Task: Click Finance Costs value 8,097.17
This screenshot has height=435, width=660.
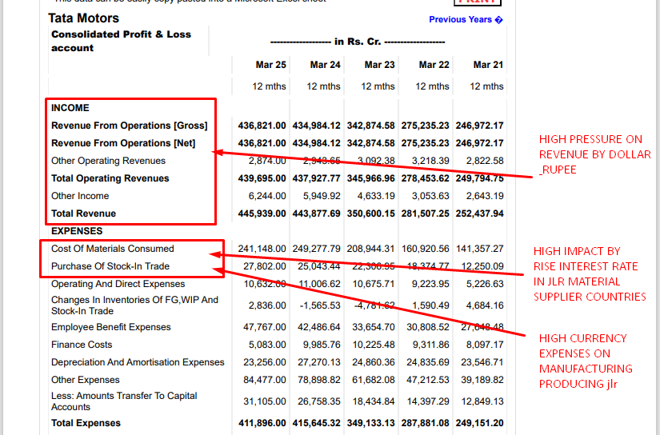Action: tap(485, 345)
